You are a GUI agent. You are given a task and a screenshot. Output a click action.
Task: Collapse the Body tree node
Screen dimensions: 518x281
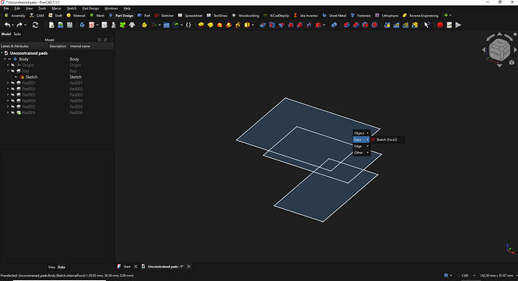[x=5, y=59]
